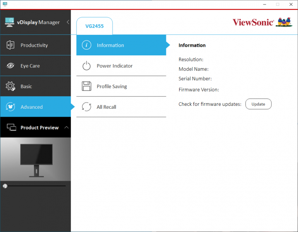Click the Product Preview monitors icon
298x232 pixels.
12,127
